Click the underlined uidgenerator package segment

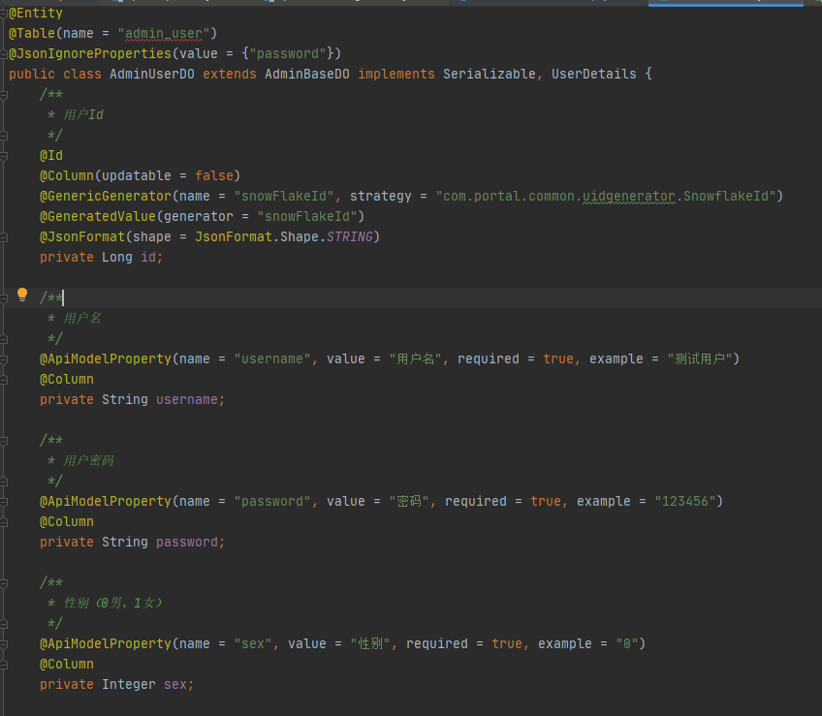pos(629,197)
